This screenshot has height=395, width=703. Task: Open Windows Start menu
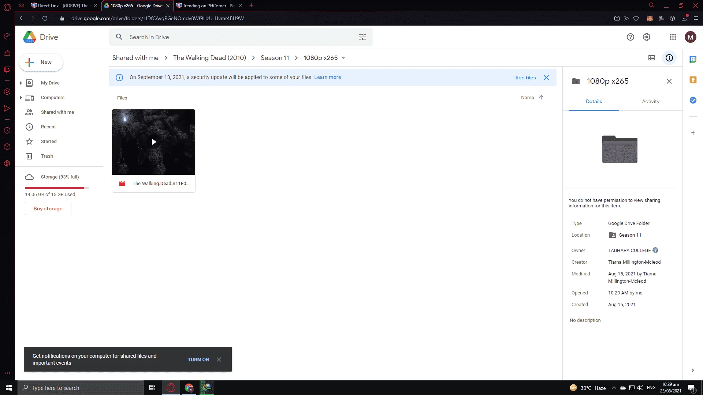pos(9,388)
